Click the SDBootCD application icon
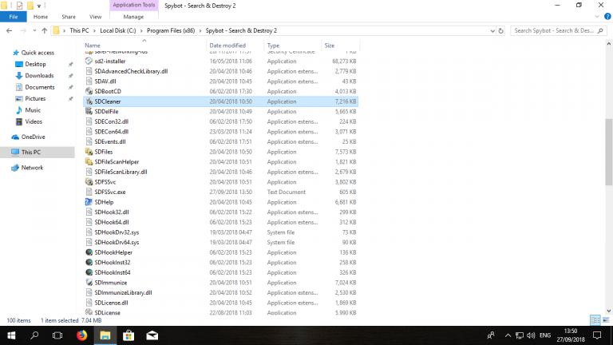613x345 pixels. click(89, 92)
